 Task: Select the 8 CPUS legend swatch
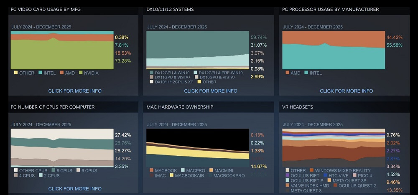tap(54, 171)
